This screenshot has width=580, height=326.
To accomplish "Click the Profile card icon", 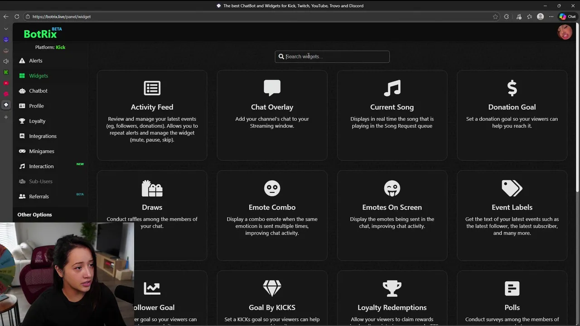I will point(22,106).
